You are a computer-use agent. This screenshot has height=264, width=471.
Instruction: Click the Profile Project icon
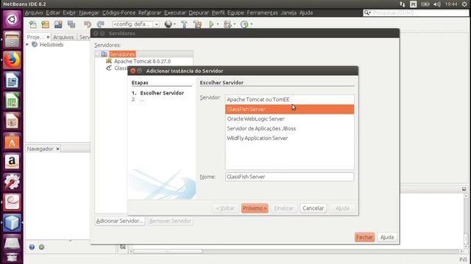pyautogui.click(x=244, y=24)
